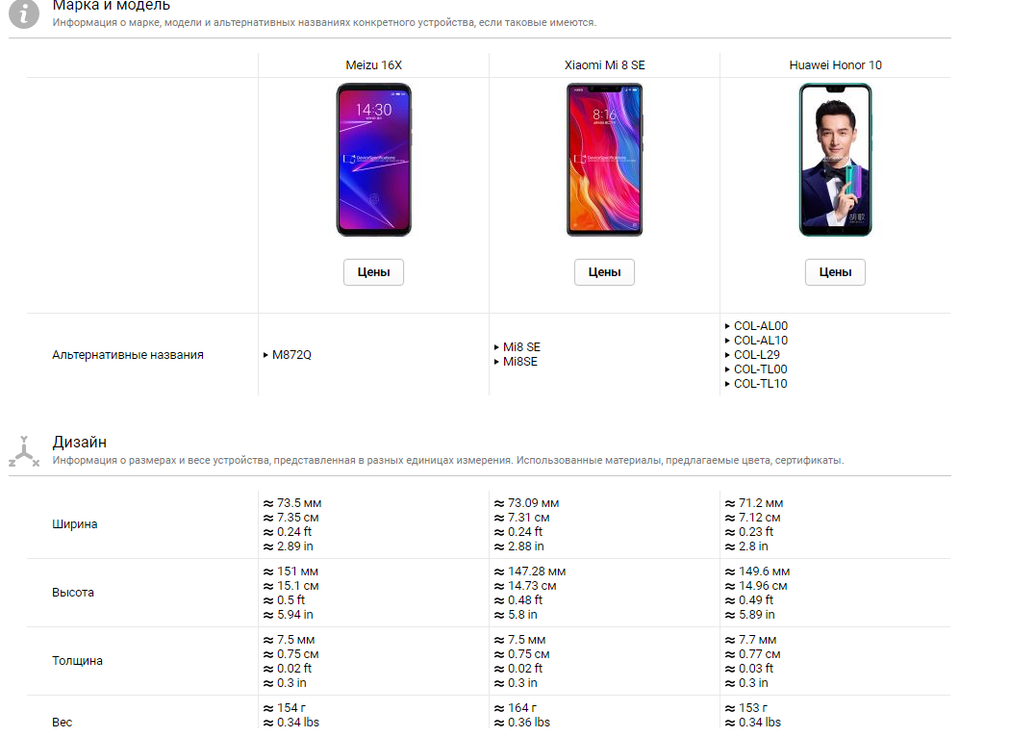Open Цены button under Xiaomi Mi 8 SE
Image resolution: width=1010 pixels, height=737 pixels.
604,272
